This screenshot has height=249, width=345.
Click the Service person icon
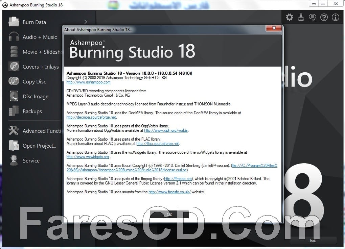coord(14,160)
